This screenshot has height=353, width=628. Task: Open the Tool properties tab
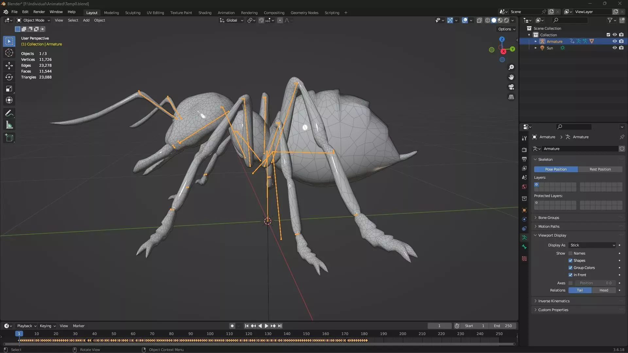(524, 138)
